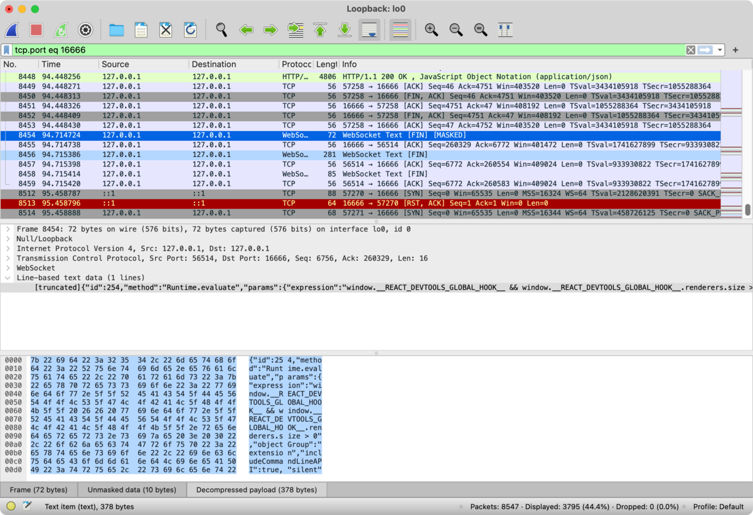Close the capture file toolbar icon
Image resolution: width=753 pixels, height=515 pixels.
[166, 30]
